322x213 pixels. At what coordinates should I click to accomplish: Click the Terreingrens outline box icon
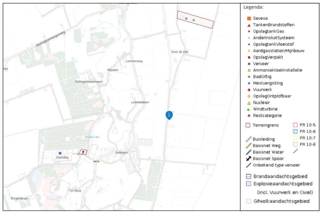pyautogui.click(x=248, y=125)
